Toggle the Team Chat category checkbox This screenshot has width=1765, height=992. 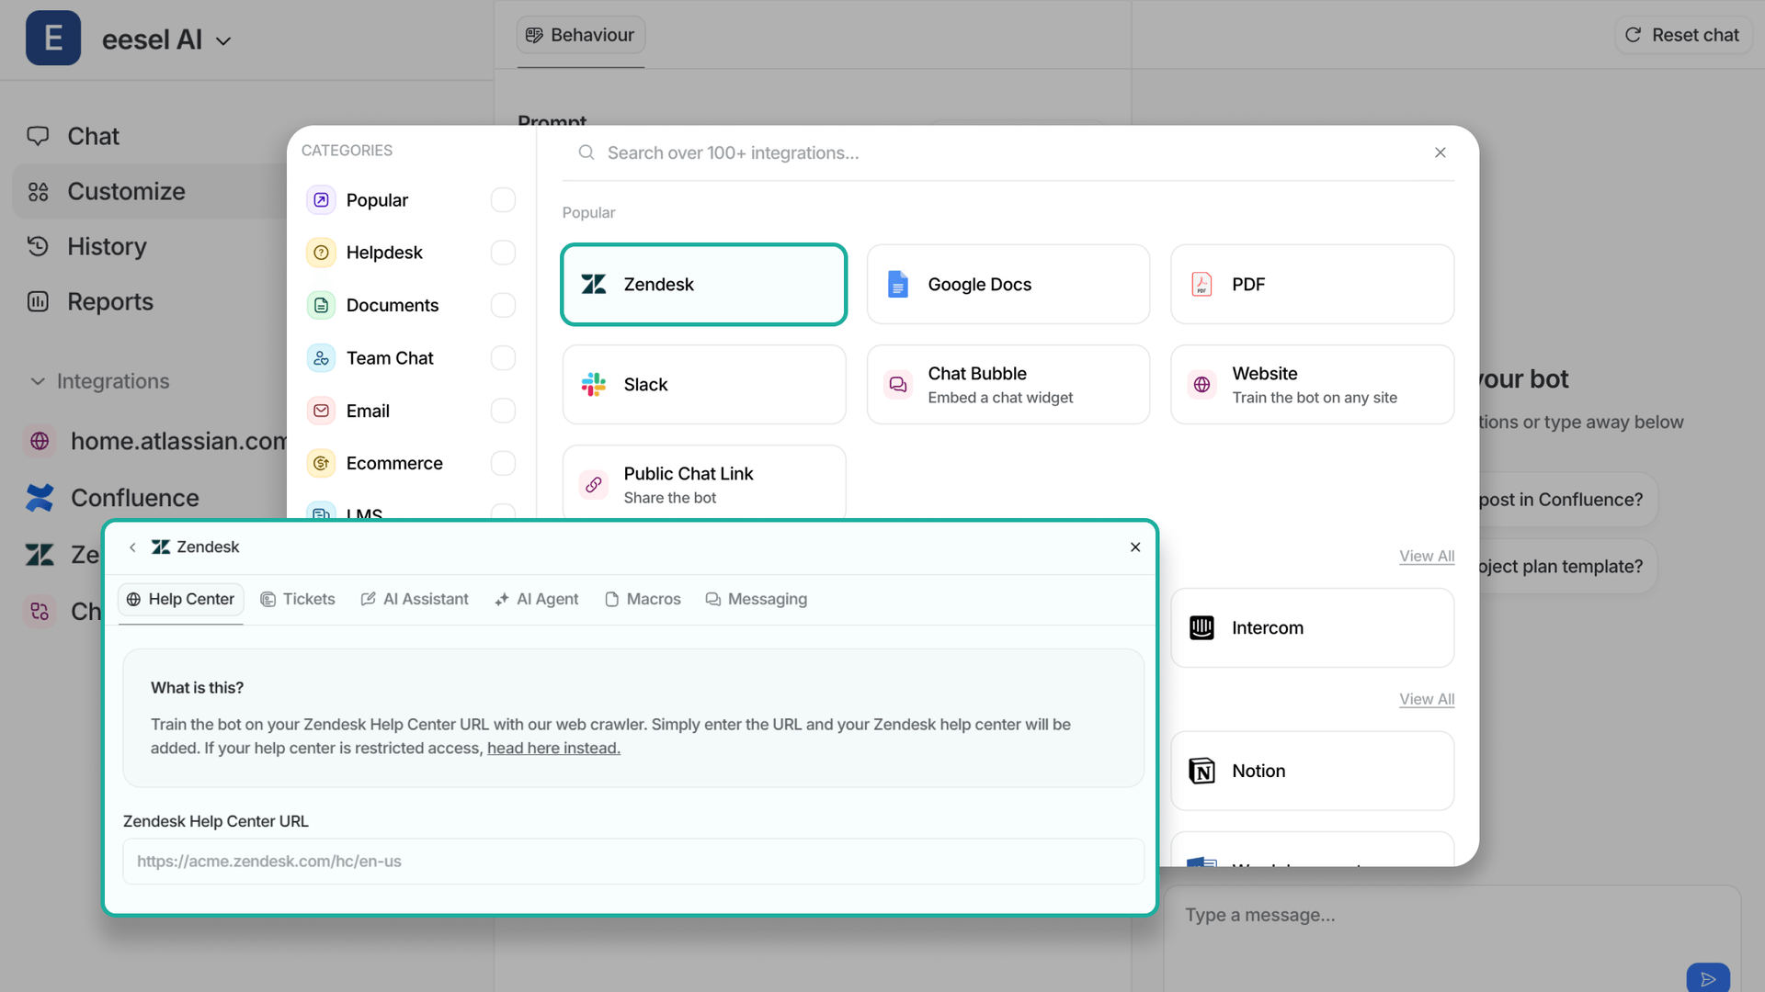(x=503, y=358)
